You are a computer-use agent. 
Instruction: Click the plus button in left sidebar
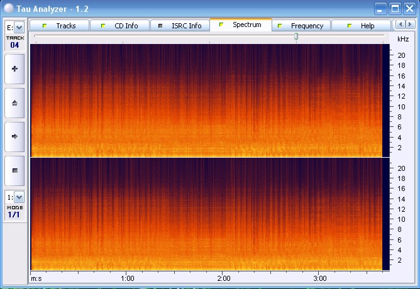click(15, 68)
